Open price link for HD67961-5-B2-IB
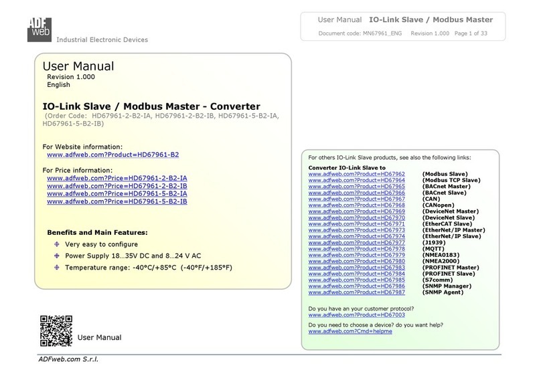 [117, 201]
